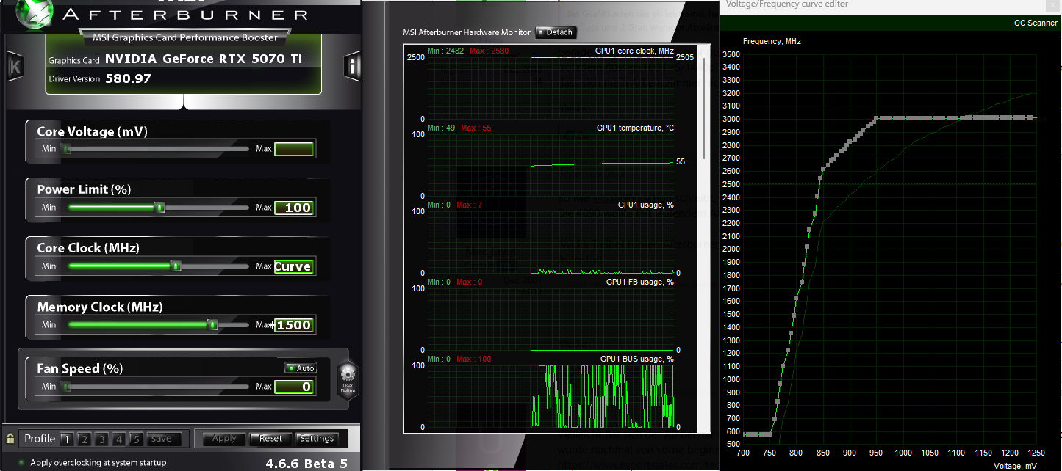This screenshot has width=1062, height=471.
Task: Click the curve point at 950 mV
Action: (x=876, y=117)
